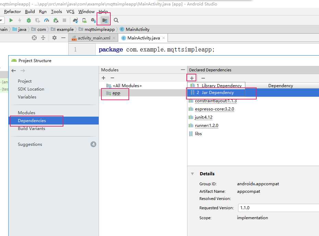Click Run with Coverage icon
Screen dimensions: 319x236
(x=37, y=20)
